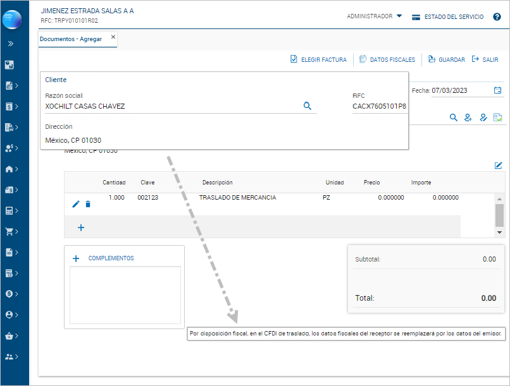Click the add client icon with plus
This screenshot has height=386, width=510.
[x=468, y=118]
